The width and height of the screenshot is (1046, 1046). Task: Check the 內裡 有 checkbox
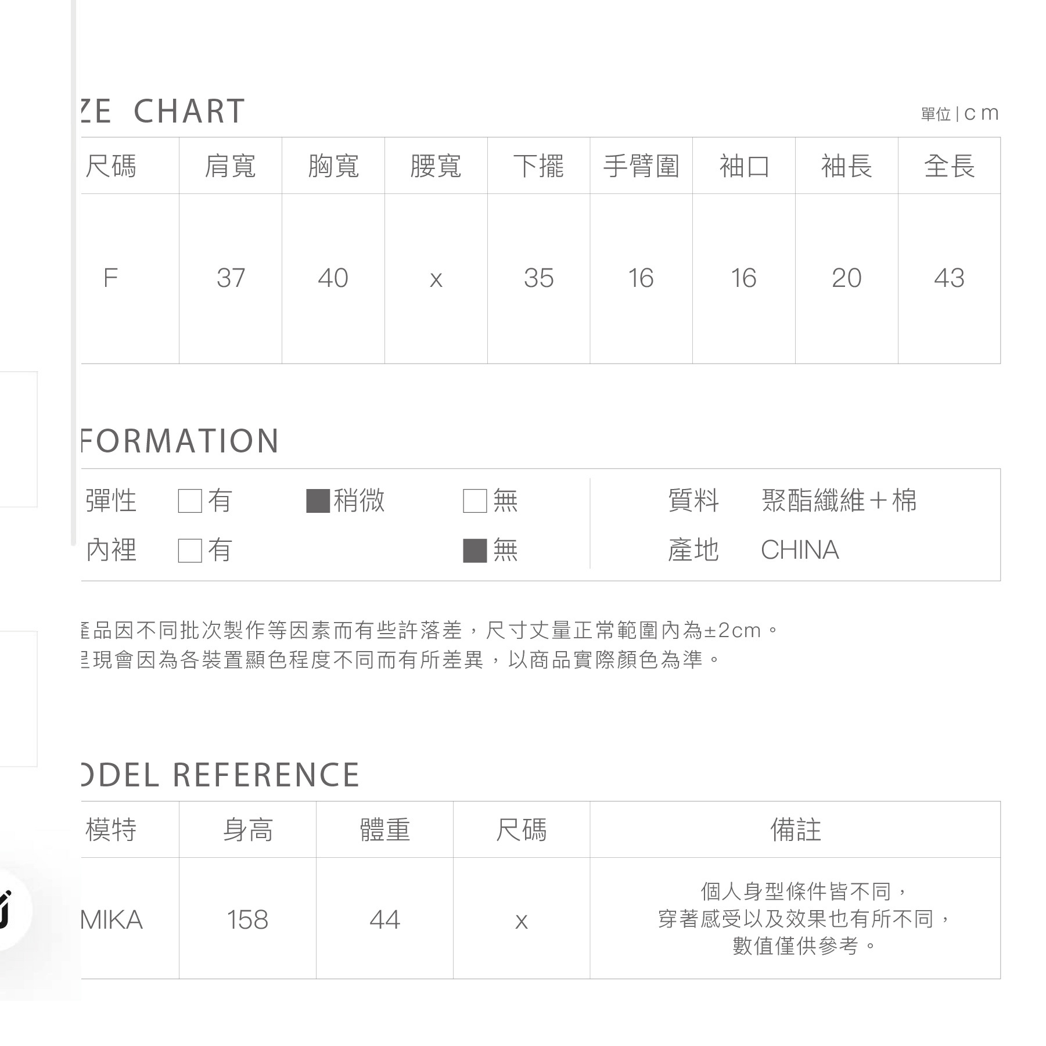point(190,551)
